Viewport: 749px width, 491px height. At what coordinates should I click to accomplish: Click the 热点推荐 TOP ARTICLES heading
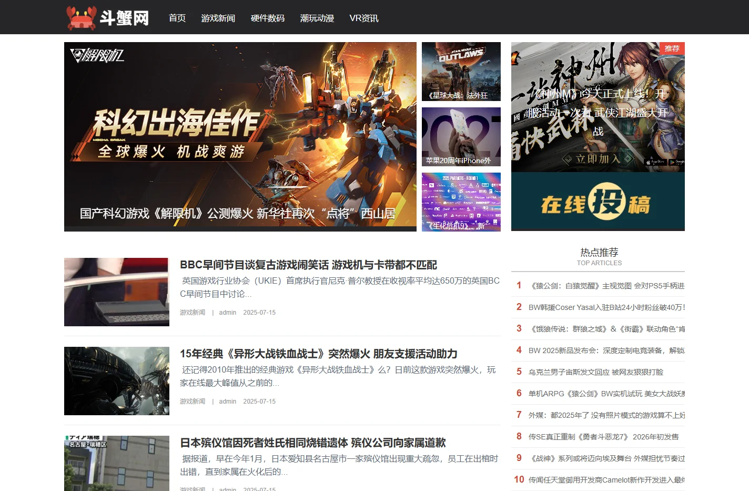[599, 257]
